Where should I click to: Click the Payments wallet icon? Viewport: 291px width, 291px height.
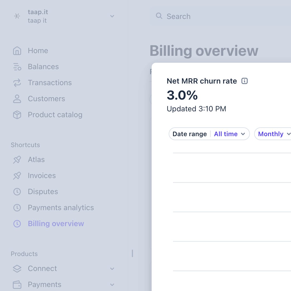pyautogui.click(x=17, y=285)
